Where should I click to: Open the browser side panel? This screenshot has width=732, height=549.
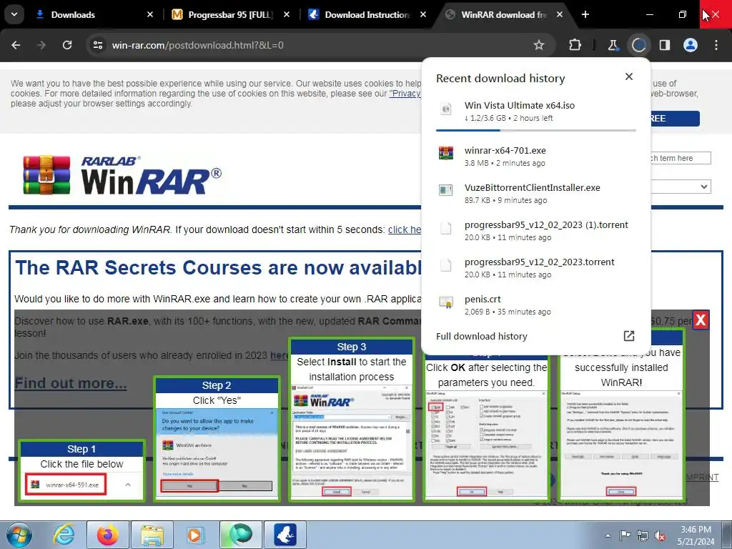(664, 45)
